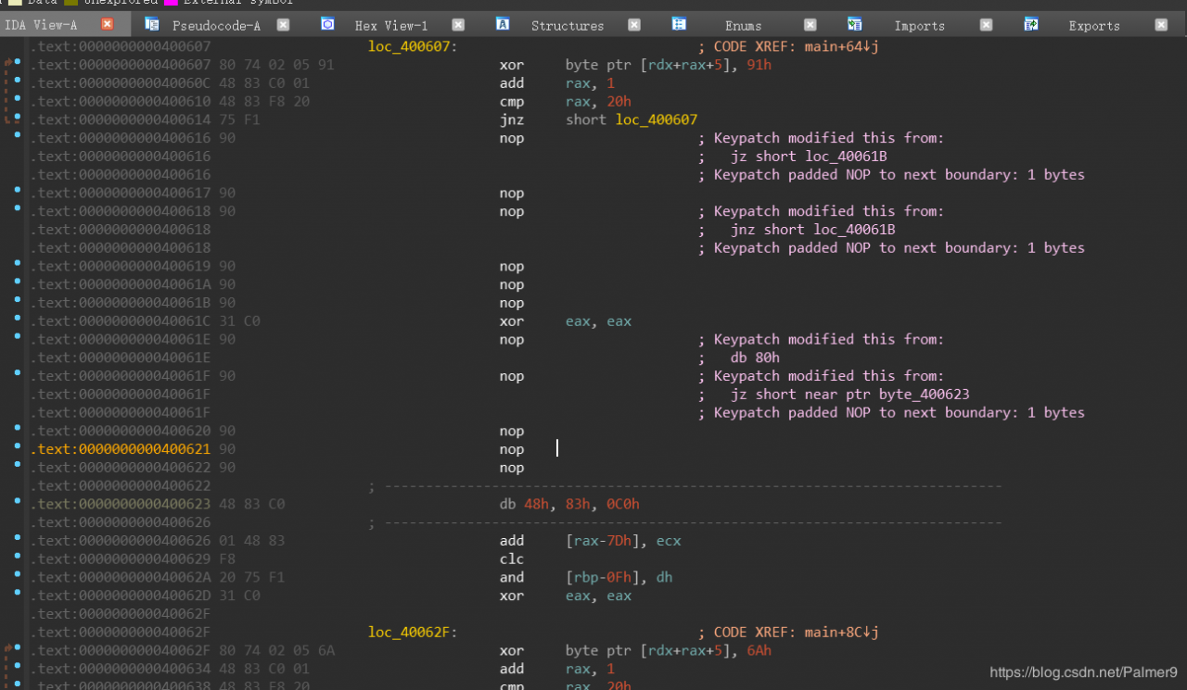Close the Hex View-1 tab
The height and width of the screenshot is (690, 1187).
459,25
